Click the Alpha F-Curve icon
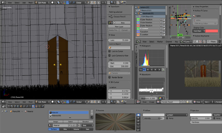The image size is (222, 133). tap(194, 15)
